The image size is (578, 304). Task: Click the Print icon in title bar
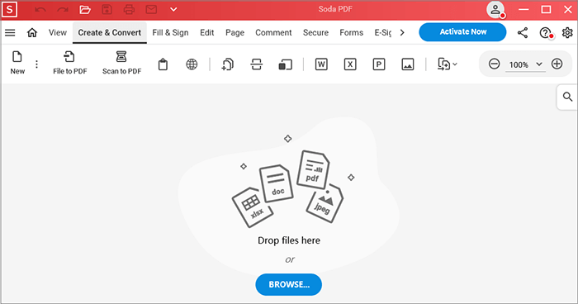[129, 10]
